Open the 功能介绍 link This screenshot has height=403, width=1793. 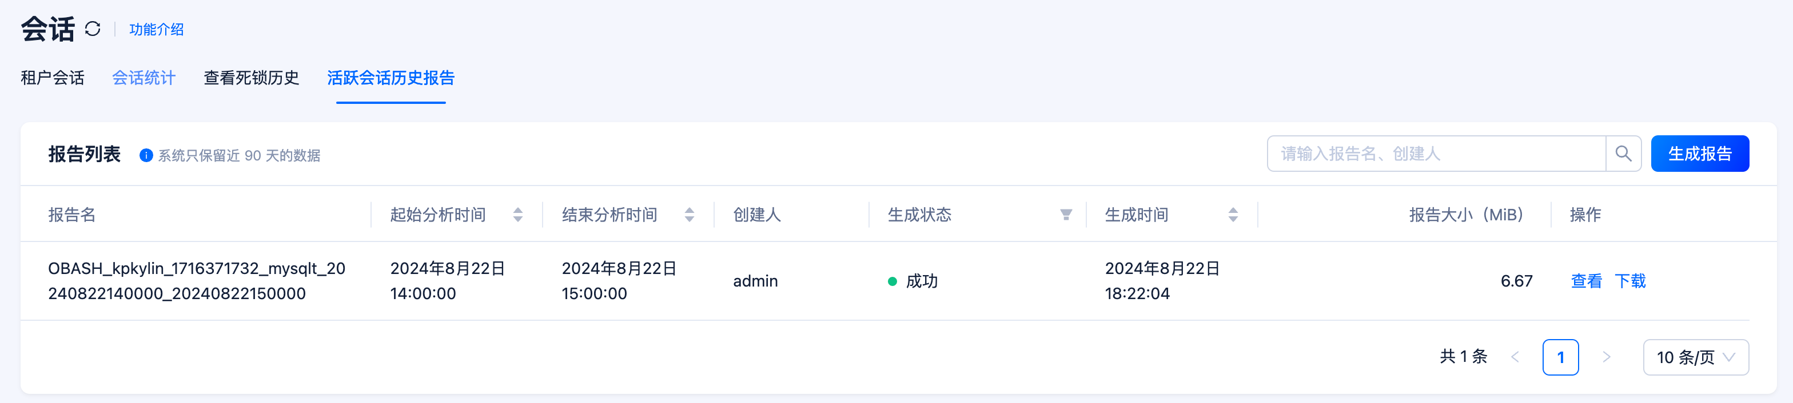coord(157,29)
